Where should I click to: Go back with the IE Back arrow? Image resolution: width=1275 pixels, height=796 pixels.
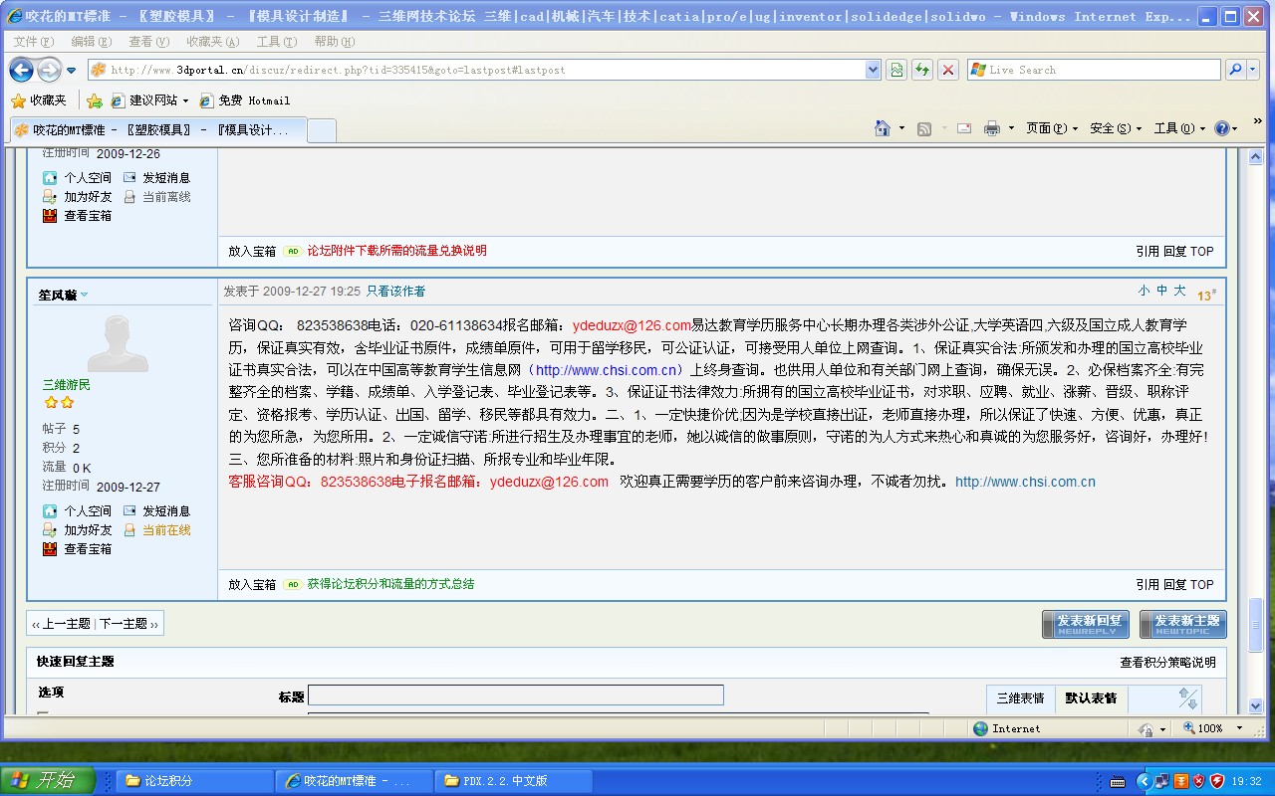coord(21,70)
